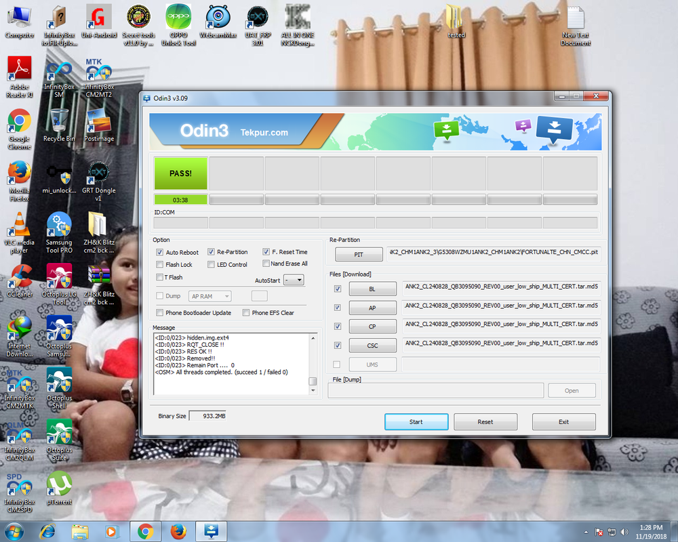Click the BL file button
The width and height of the screenshot is (678, 542).
pyautogui.click(x=372, y=289)
